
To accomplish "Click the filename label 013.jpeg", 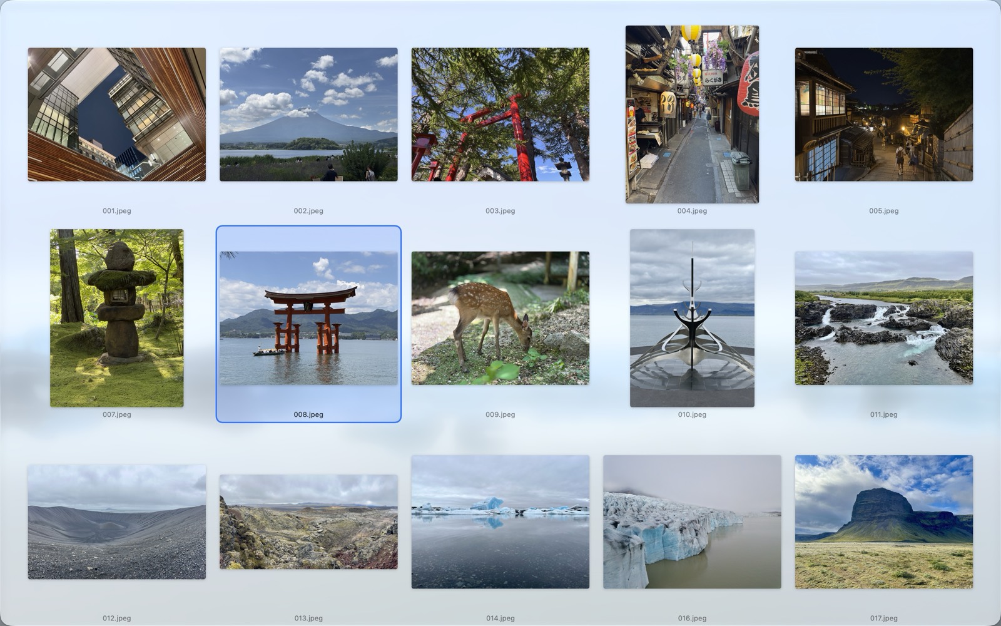I will (x=308, y=618).
